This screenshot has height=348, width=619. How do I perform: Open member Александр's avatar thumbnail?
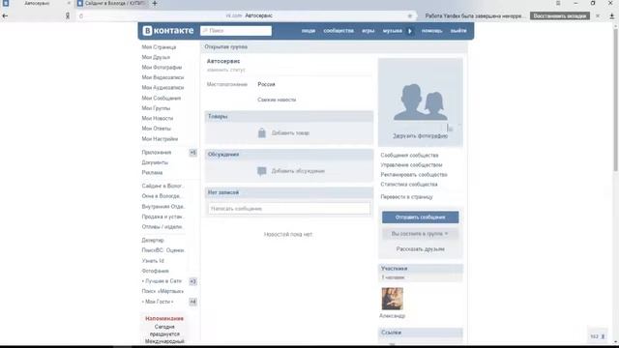[392, 299]
